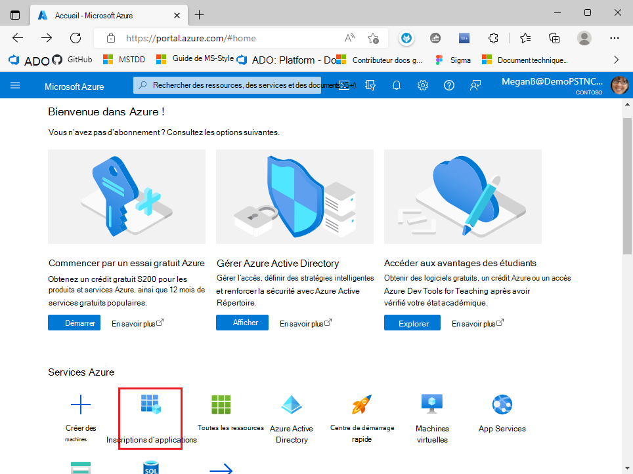Screen dimensions: 633x474
Task: Open the notifications bell icon
Action: pos(397,85)
